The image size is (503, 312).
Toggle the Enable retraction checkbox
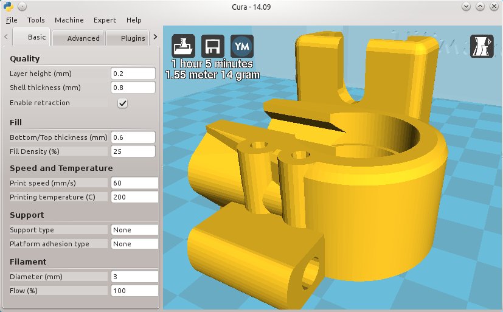click(x=123, y=103)
